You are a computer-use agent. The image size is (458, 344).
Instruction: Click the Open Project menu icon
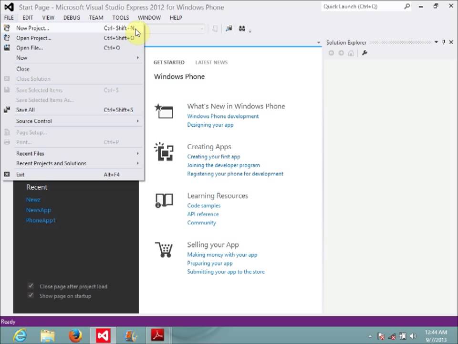point(7,38)
